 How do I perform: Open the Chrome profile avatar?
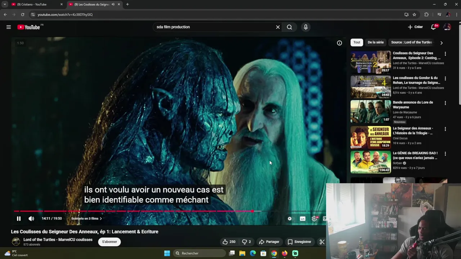(448, 14)
